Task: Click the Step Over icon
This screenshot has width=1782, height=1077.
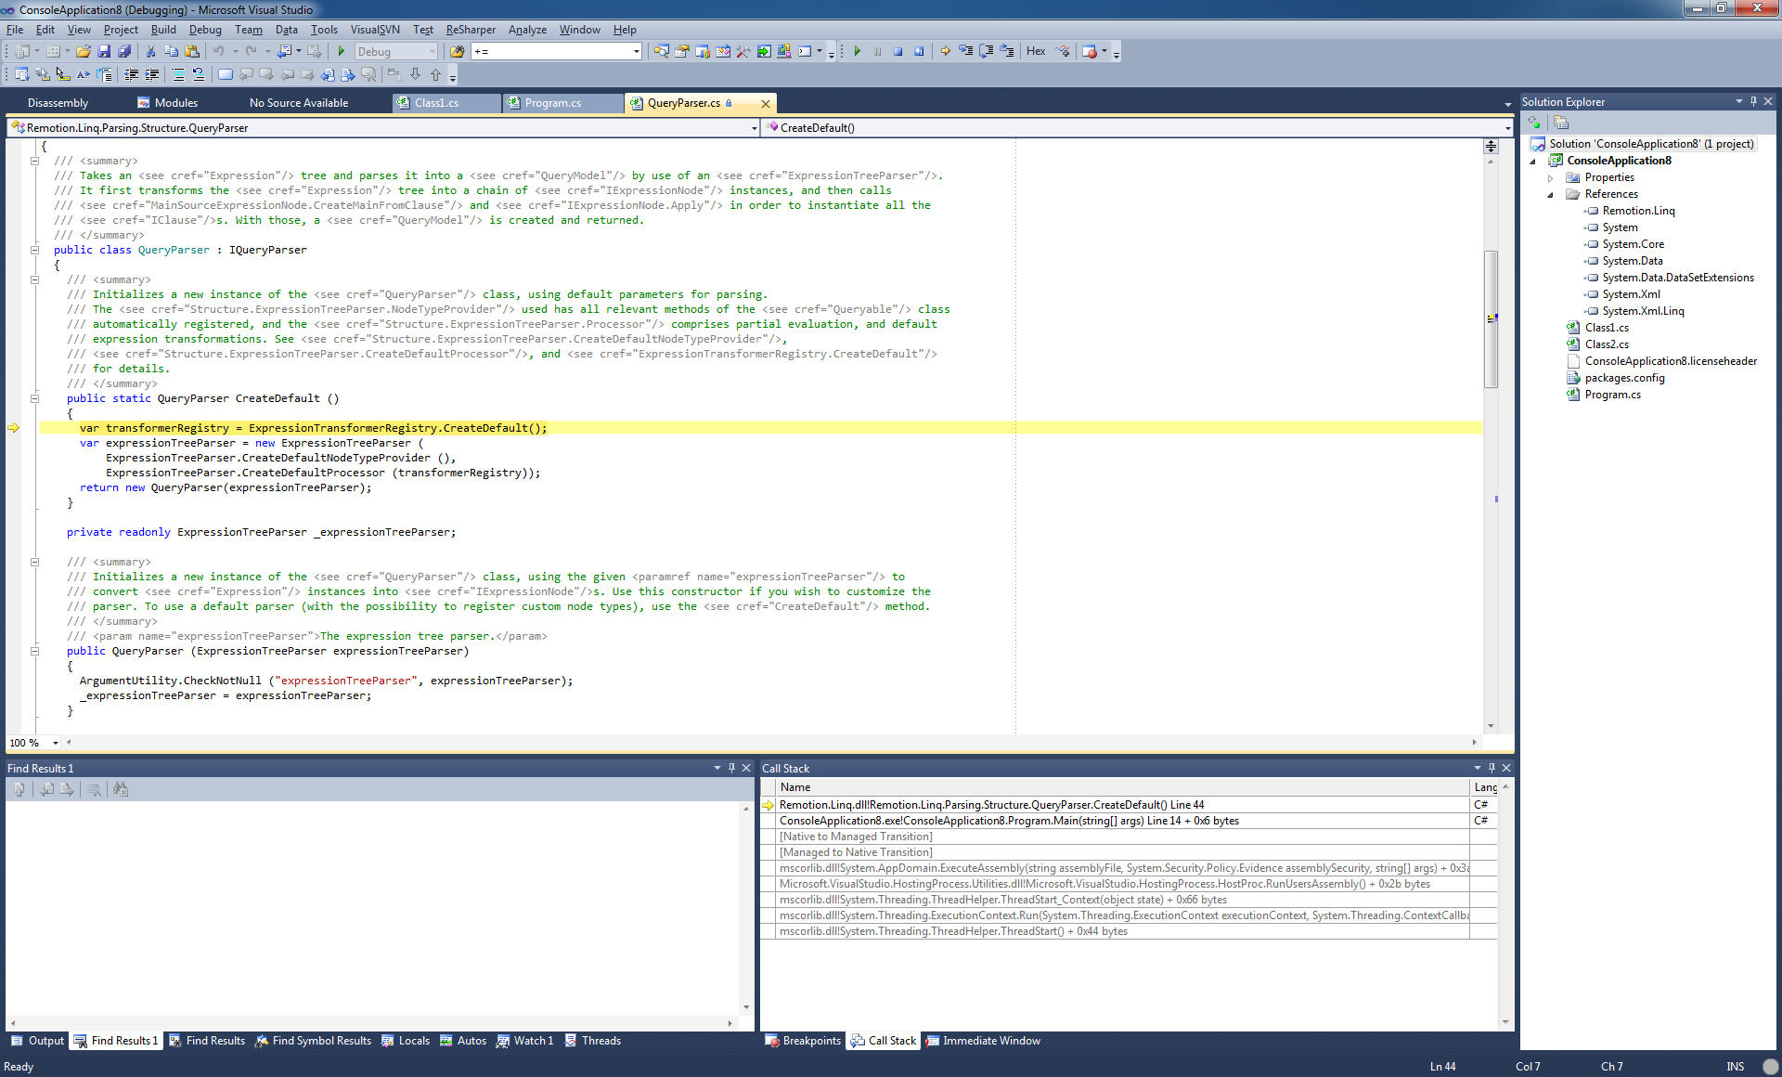Action: click(986, 52)
